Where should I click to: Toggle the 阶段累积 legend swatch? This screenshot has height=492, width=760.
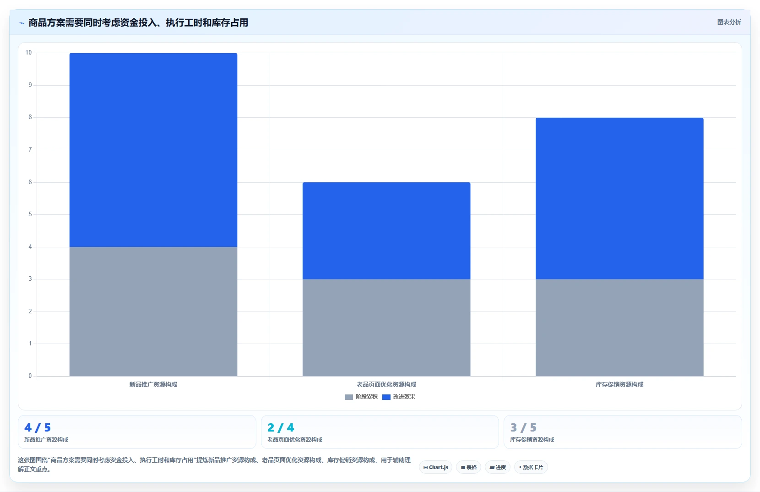(x=349, y=397)
